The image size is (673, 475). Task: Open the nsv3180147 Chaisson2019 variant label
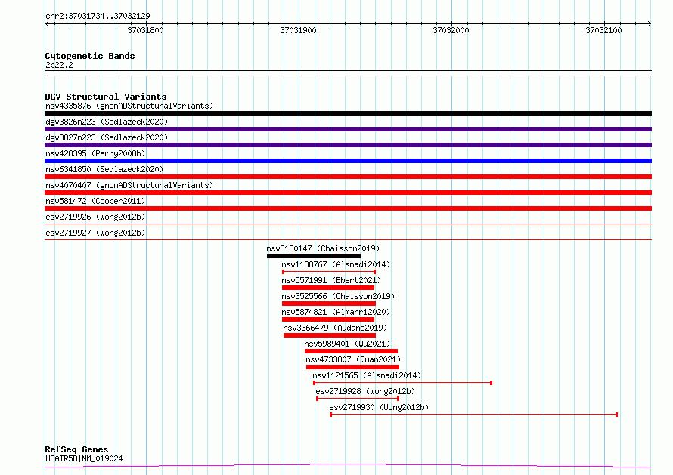(x=323, y=248)
